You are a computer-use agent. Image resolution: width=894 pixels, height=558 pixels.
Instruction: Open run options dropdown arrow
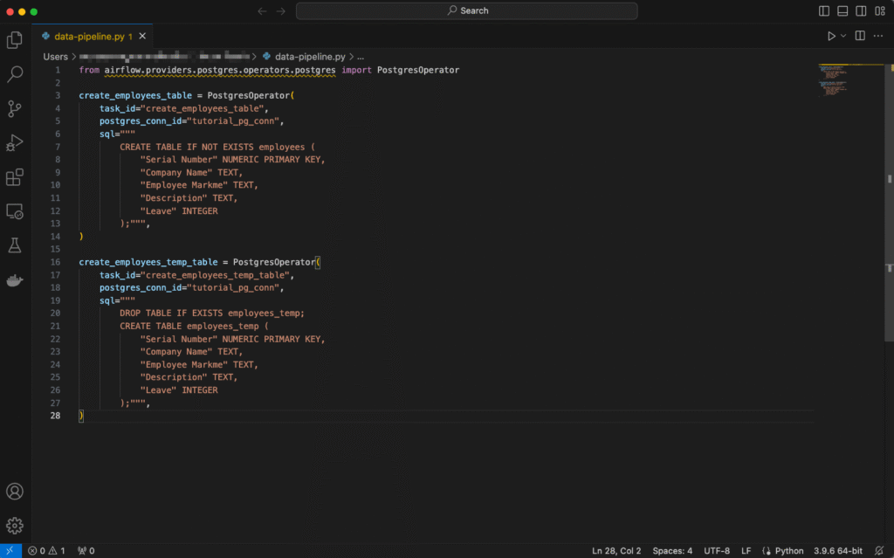[x=843, y=36]
